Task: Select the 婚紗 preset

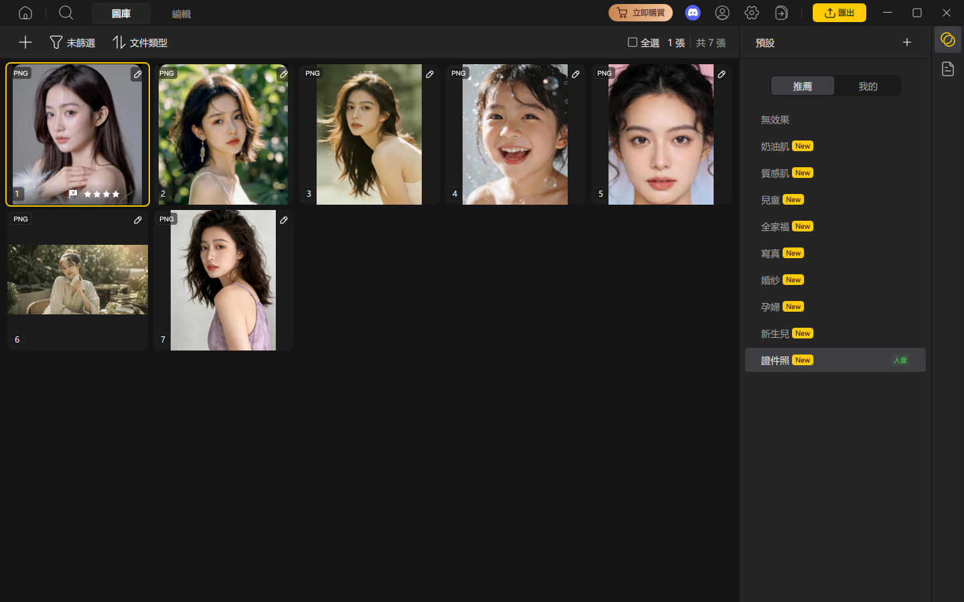Action: pos(835,280)
